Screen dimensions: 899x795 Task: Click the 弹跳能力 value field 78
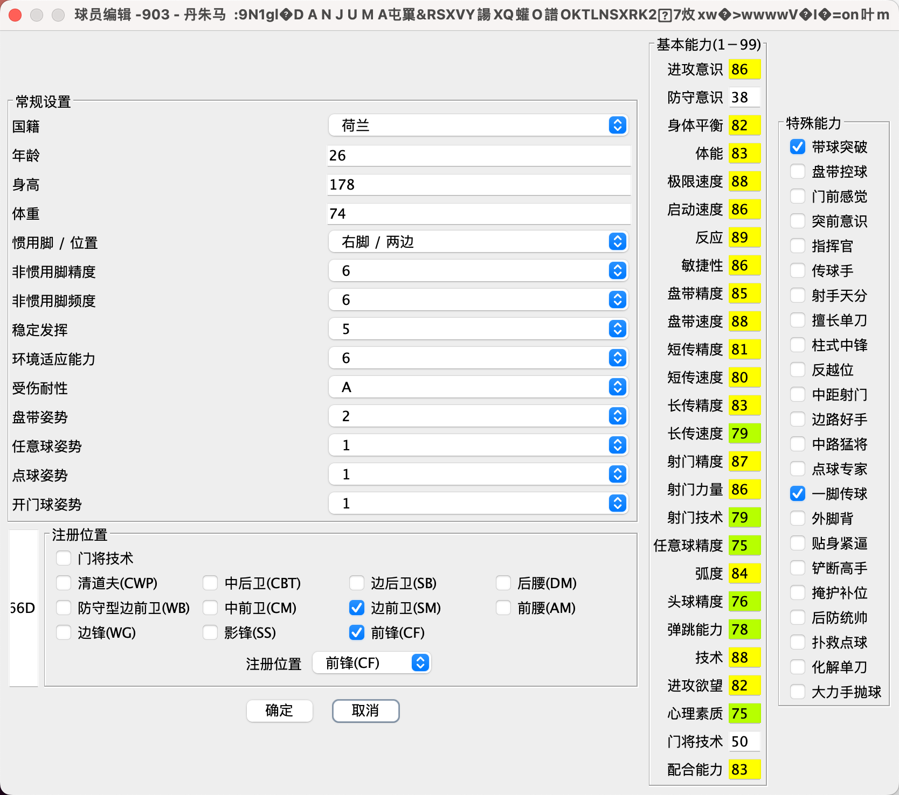[x=744, y=630]
